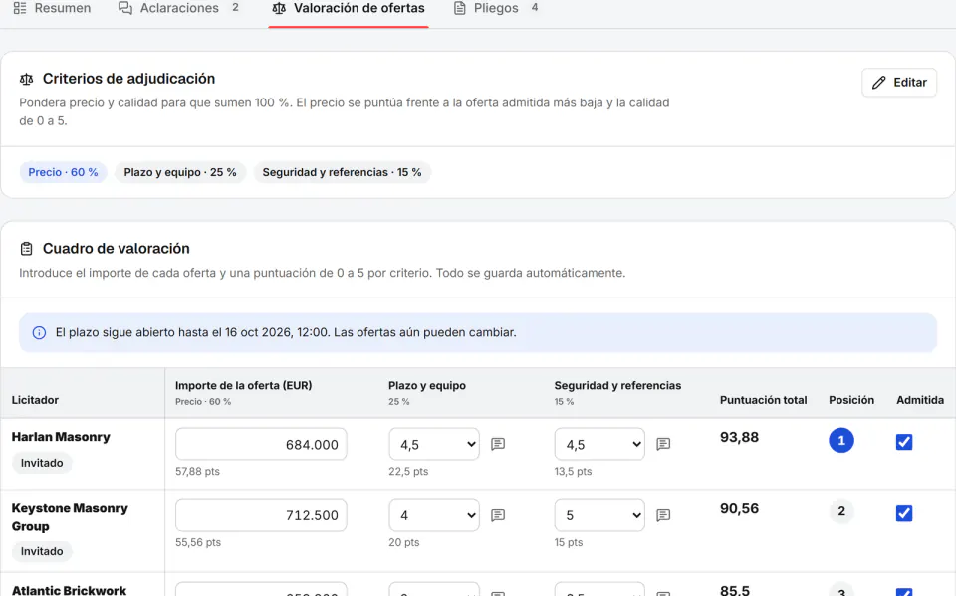Open Harlan Masonry Seguridad y referencias dropdown
This screenshot has height=596, width=956.
599,444
